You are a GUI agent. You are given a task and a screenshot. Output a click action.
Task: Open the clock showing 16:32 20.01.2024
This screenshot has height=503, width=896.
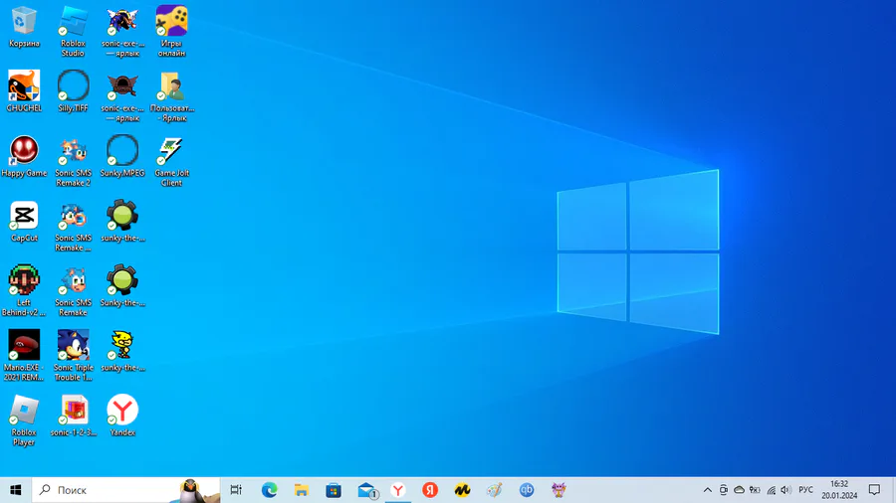pos(839,490)
